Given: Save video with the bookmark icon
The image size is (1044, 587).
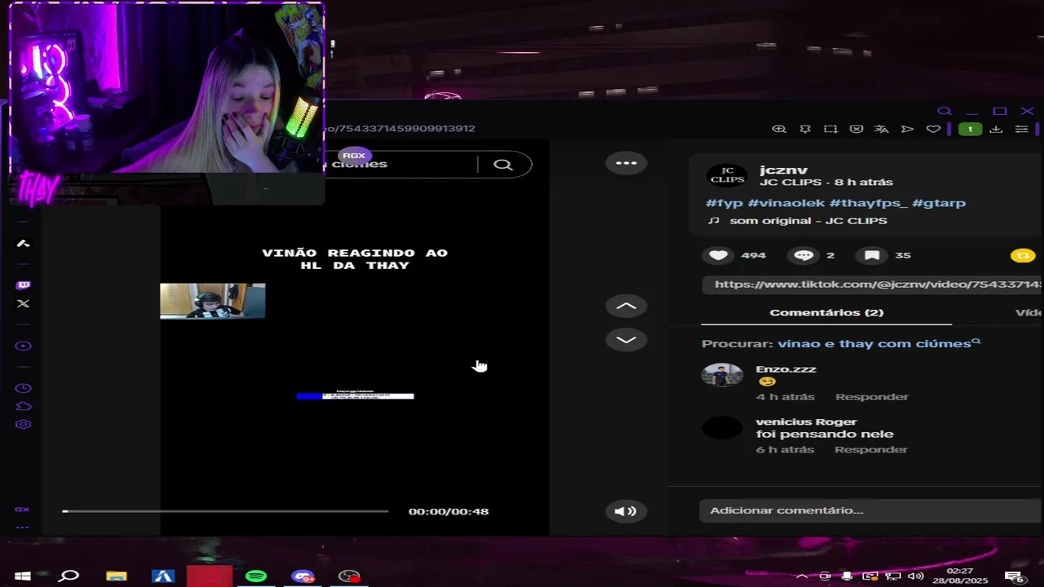Looking at the screenshot, I should tap(872, 255).
